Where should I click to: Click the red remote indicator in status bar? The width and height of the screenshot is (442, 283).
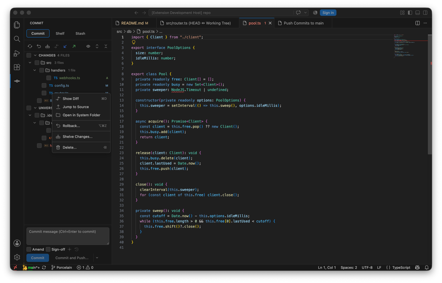[x=15, y=268]
